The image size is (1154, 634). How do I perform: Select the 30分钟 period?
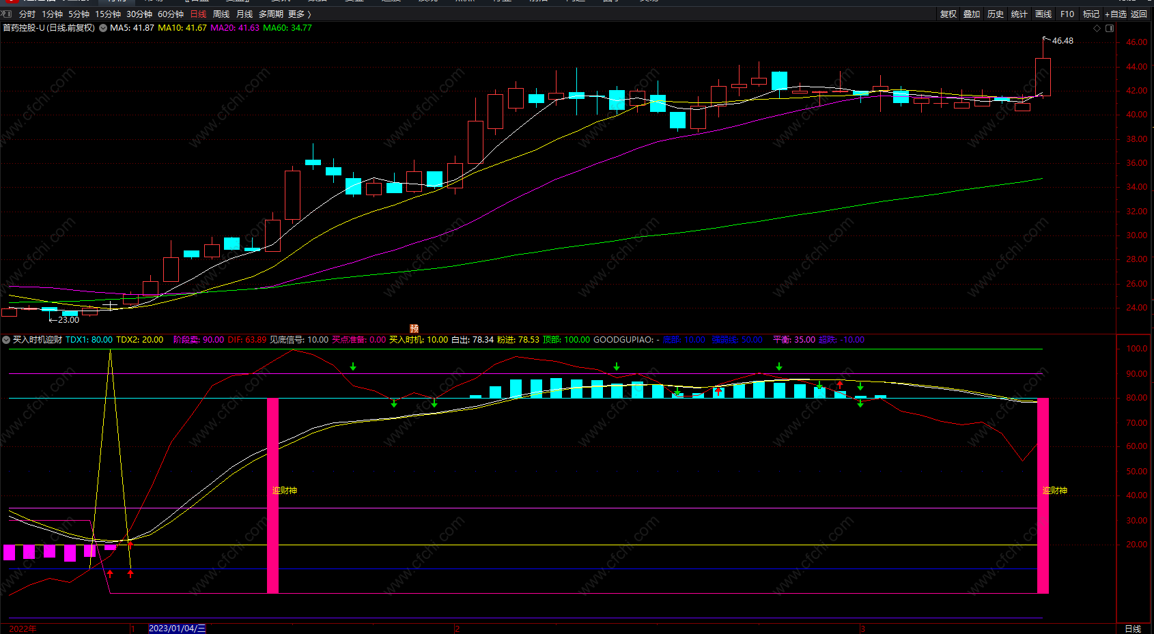tap(139, 14)
